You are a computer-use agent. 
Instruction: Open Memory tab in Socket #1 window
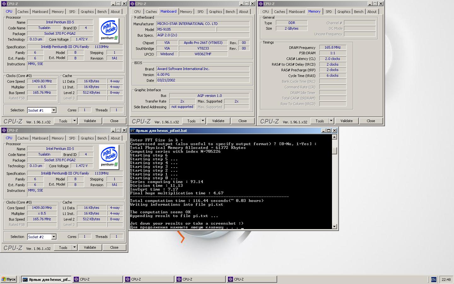[58, 12]
